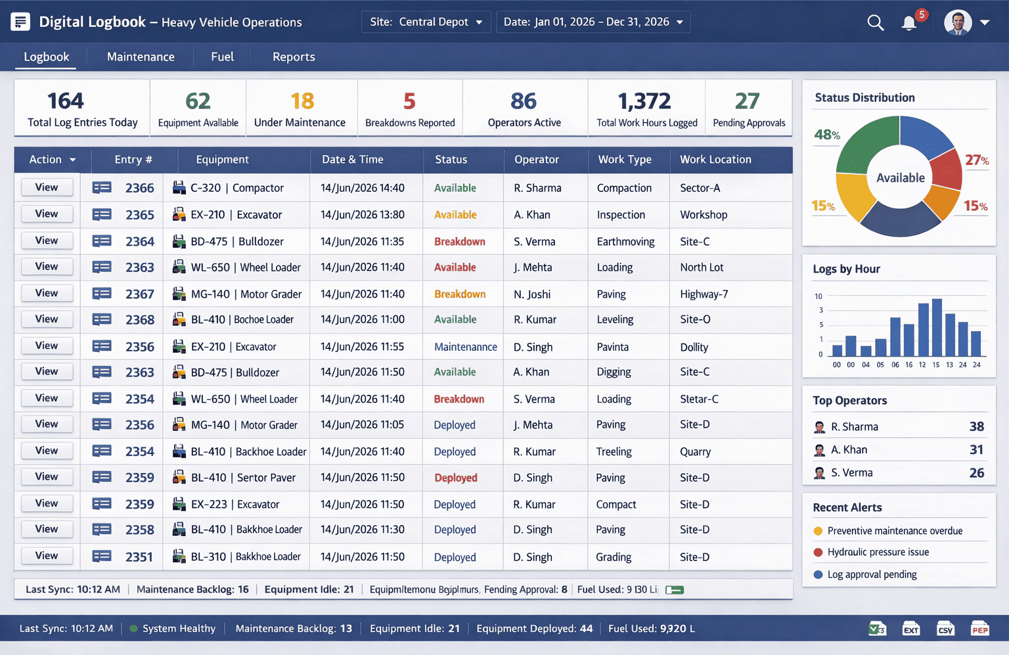Click the excavator icon on entry 2365
This screenshot has width=1009, height=655.
179,214
